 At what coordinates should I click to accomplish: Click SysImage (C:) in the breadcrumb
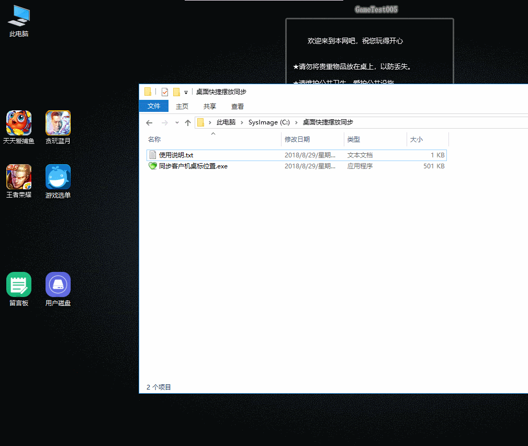point(269,122)
